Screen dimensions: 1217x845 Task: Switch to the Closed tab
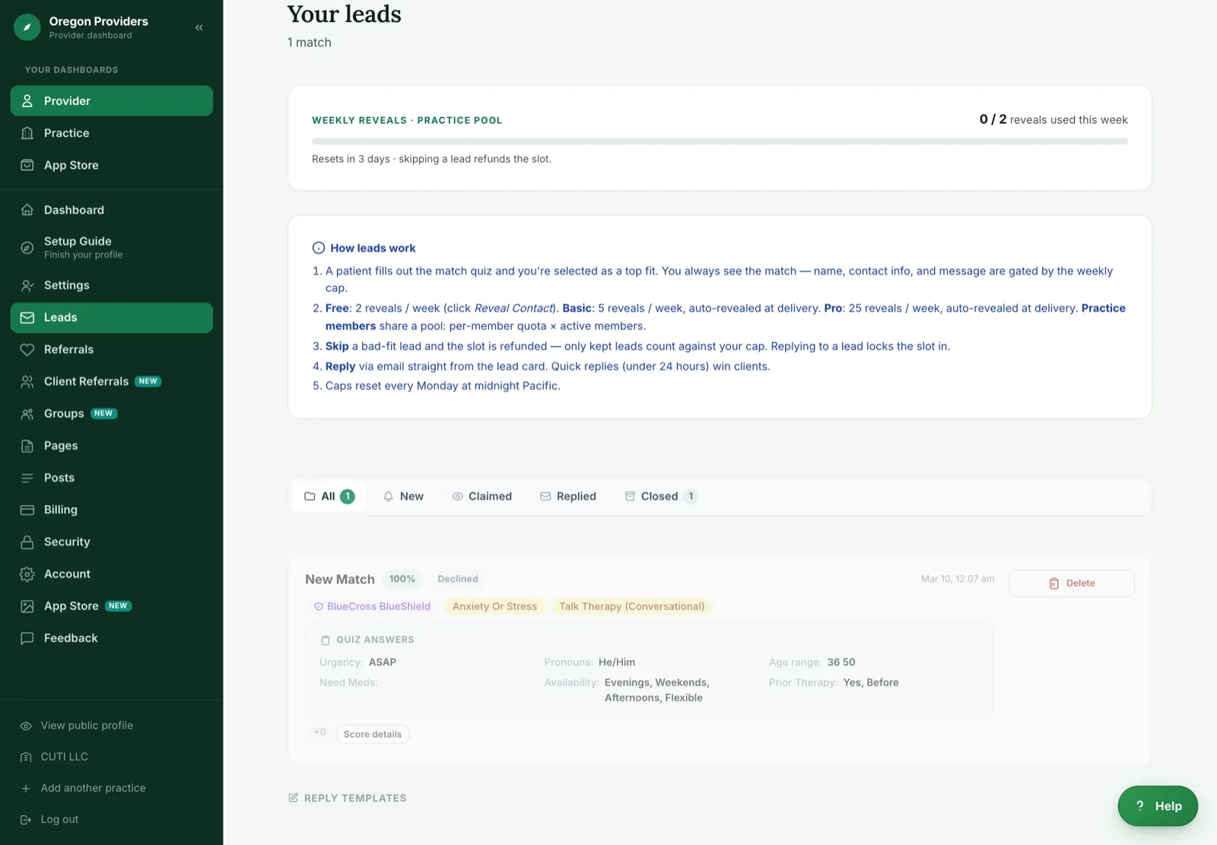pyautogui.click(x=661, y=496)
